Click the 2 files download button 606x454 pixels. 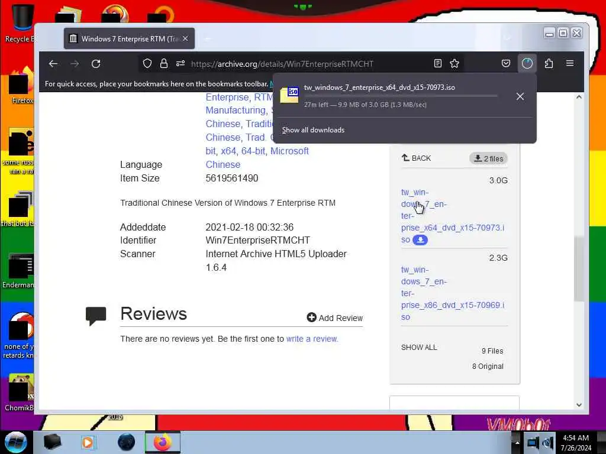[x=488, y=158]
